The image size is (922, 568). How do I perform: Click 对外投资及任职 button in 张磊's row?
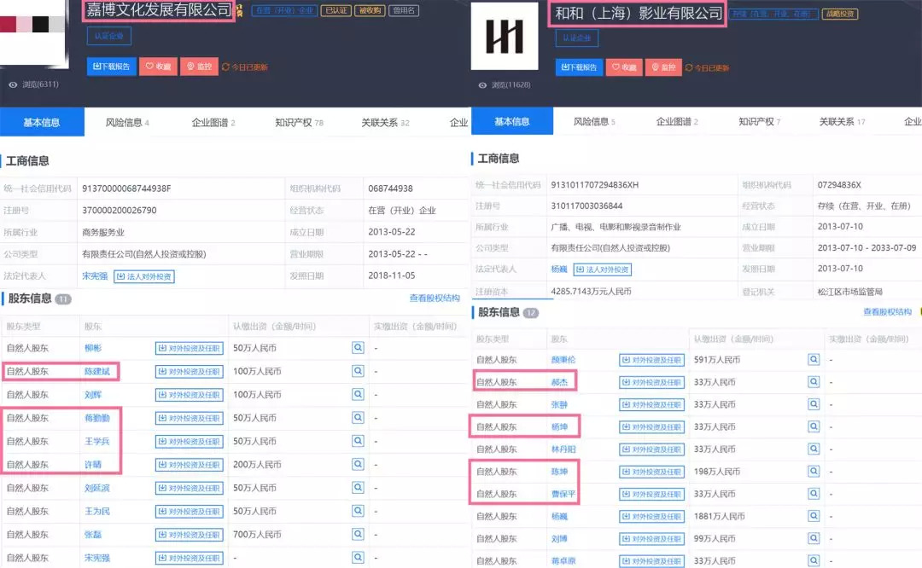click(190, 535)
